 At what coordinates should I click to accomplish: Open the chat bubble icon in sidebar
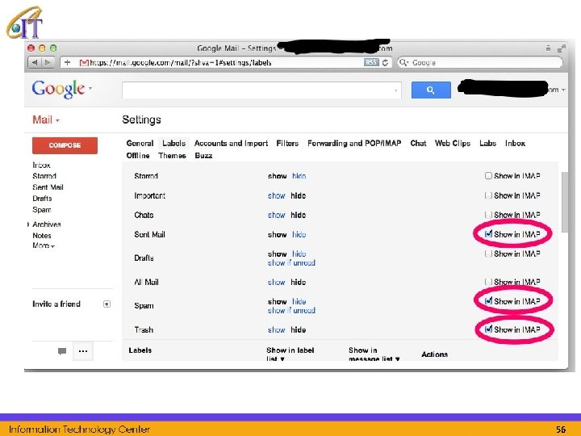62,350
